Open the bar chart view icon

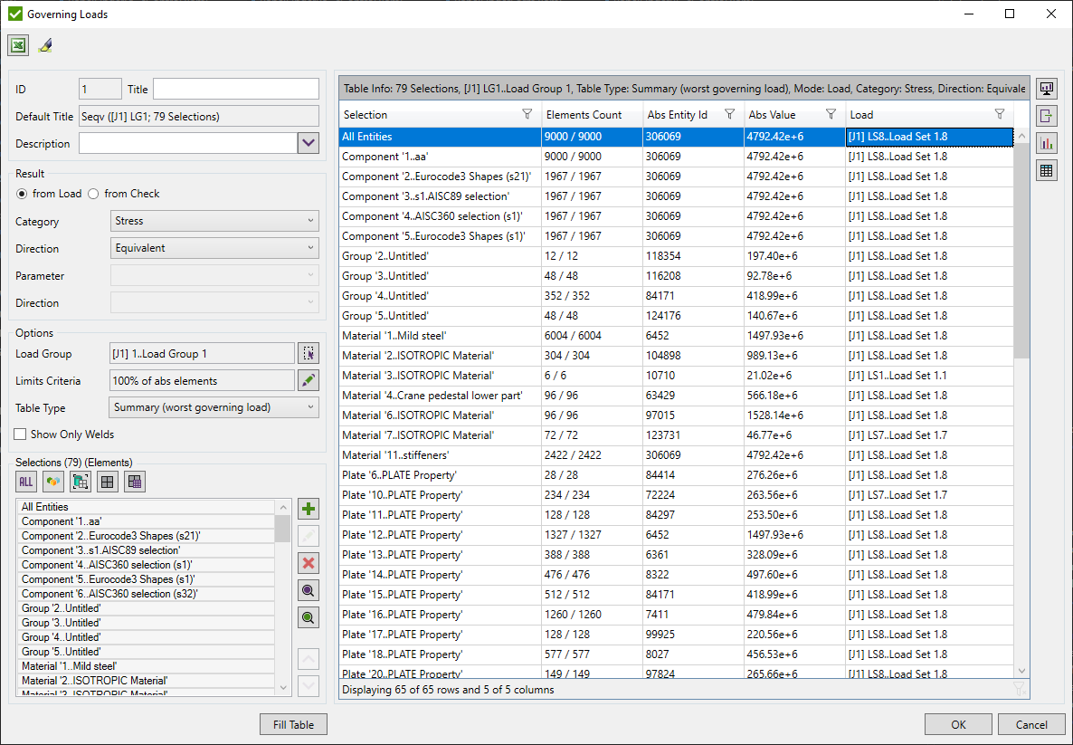tap(1046, 142)
